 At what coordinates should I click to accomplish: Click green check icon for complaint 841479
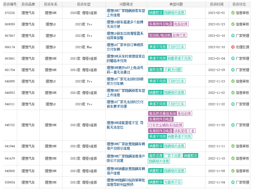[x=233, y=158]
